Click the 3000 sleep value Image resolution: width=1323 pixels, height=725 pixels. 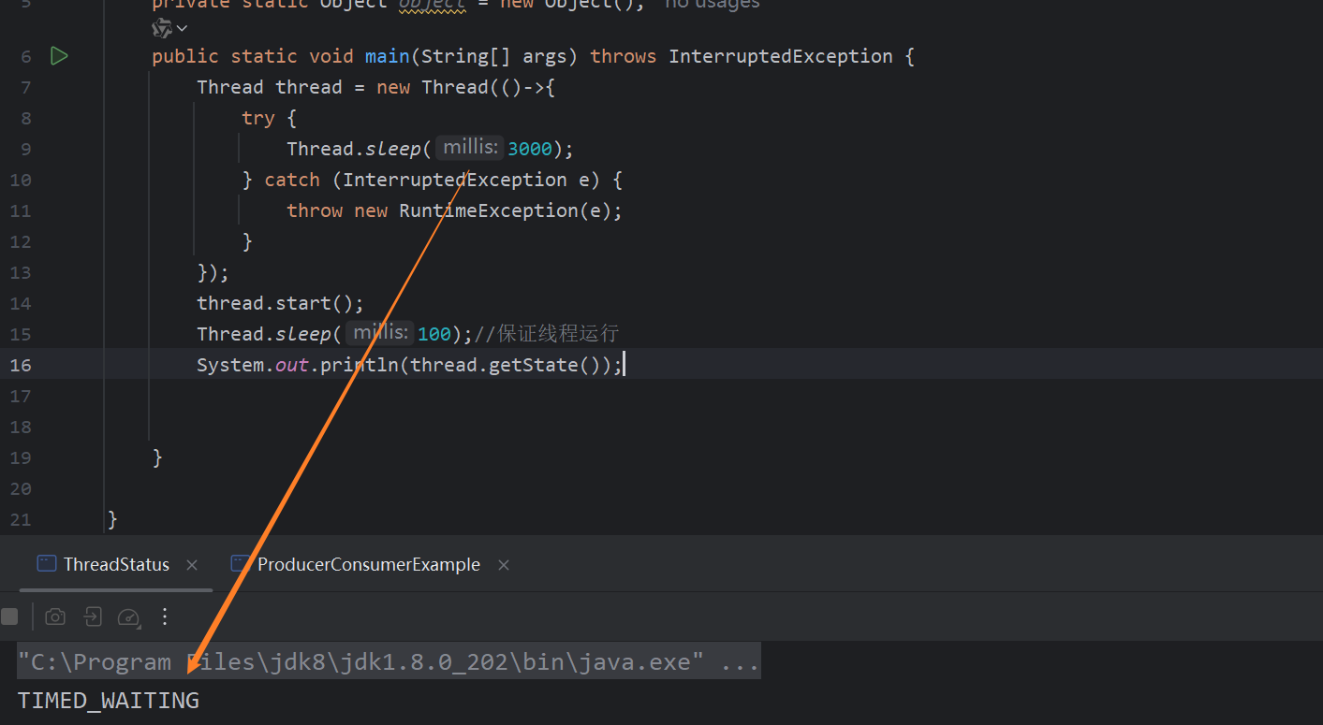[x=530, y=149]
